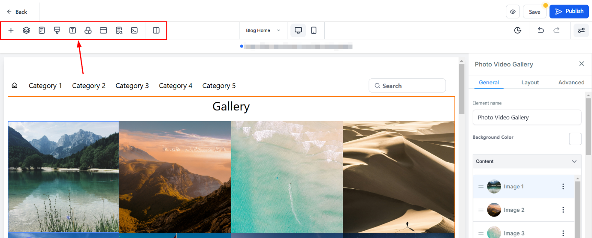Click the terminal code icon
Image resolution: width=592 pixels, height=238 pixels.
click(134, 30)
